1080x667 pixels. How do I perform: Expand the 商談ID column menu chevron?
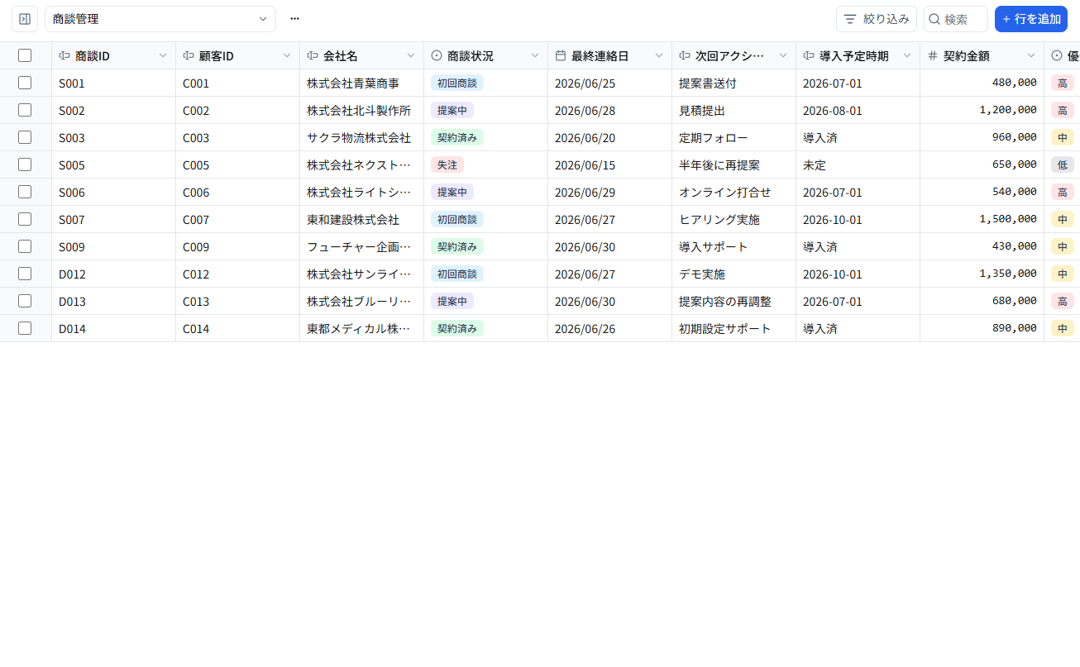(163, 55)
